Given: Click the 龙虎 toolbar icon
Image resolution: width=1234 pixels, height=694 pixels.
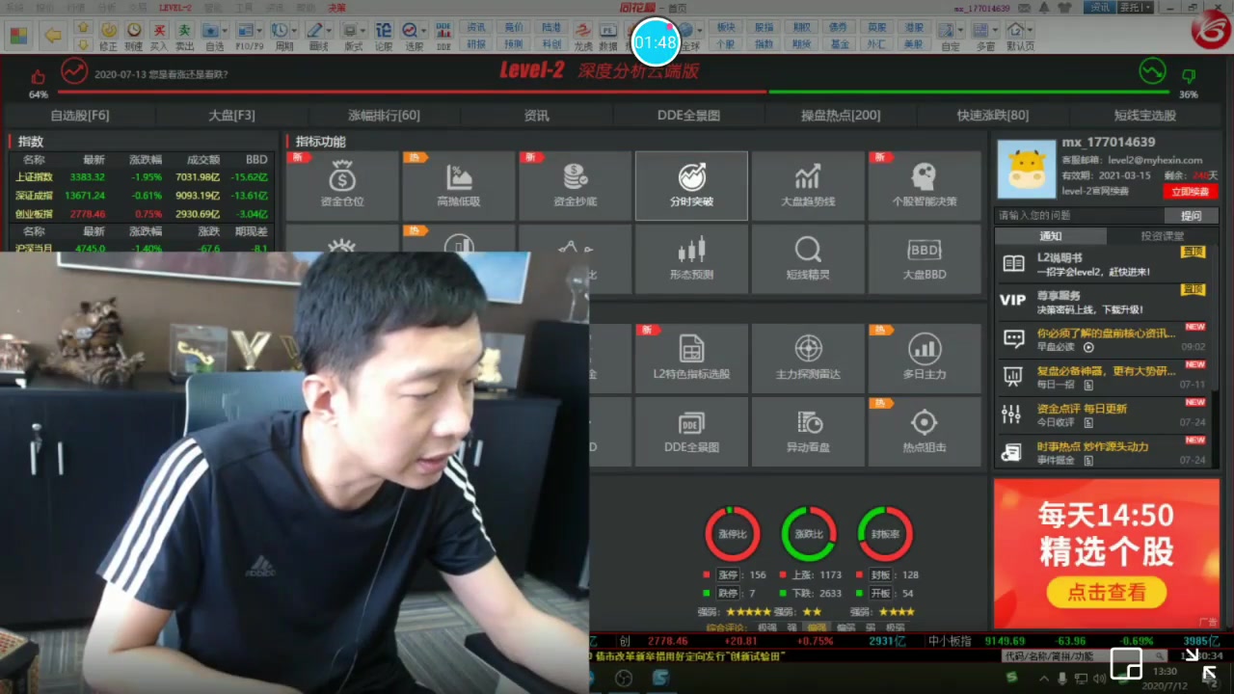Looking at the screenshot, I should pyautogui.click(x=583, y=37).
